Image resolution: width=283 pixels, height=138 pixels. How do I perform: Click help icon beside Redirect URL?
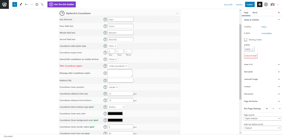[105, 80]
